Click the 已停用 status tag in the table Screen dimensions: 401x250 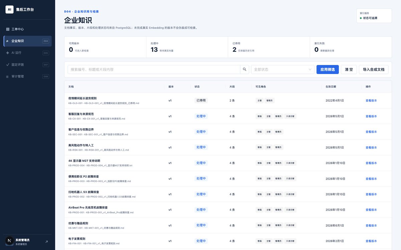point(201,100)
